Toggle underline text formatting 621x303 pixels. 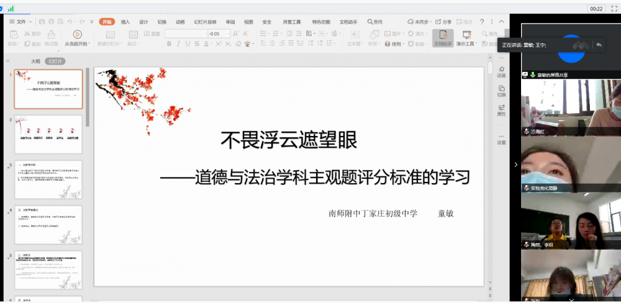tap(188, 44)
